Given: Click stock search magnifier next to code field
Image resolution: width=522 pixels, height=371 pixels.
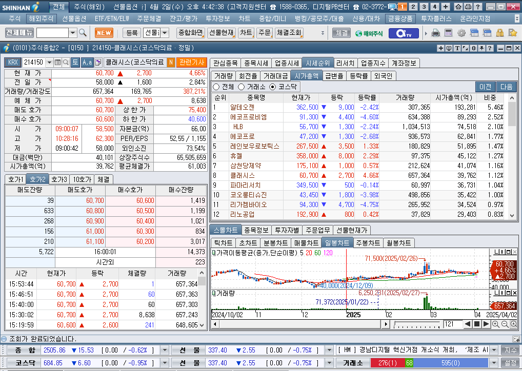Looking at the screenshot, I should (66, 62).
